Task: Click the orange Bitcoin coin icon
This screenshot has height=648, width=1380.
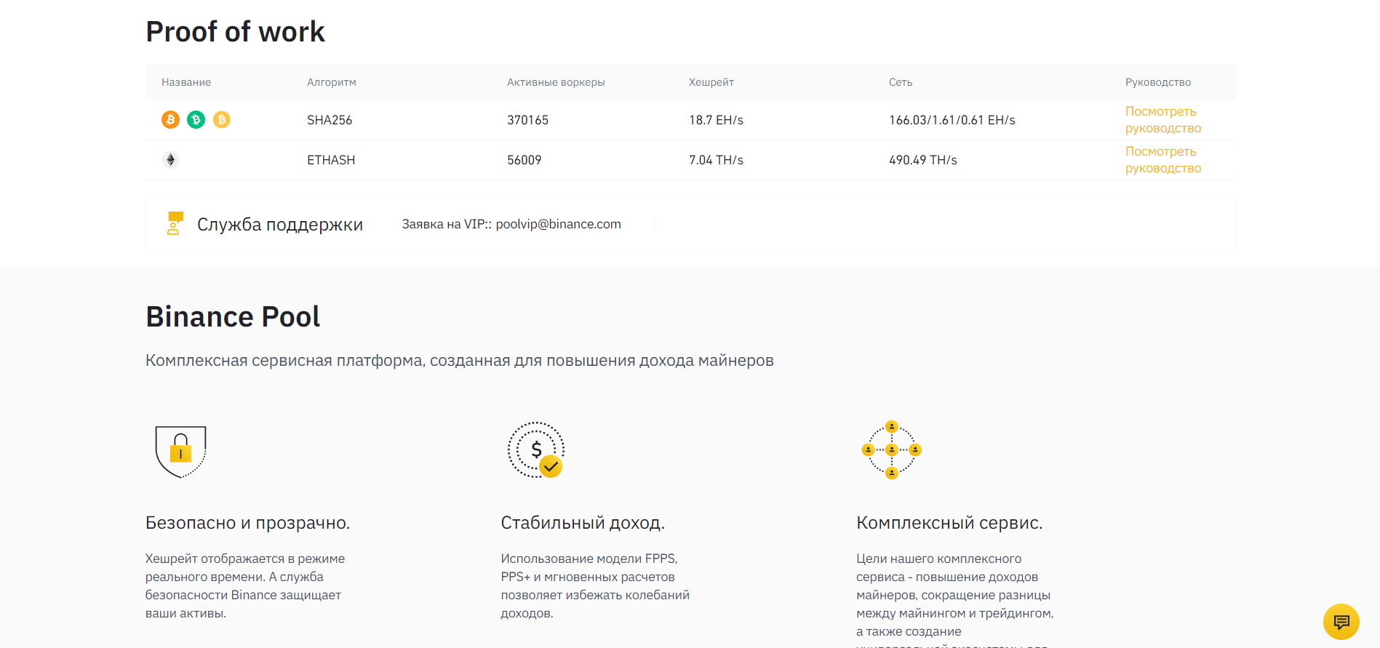Action: [x=170, y=119]
